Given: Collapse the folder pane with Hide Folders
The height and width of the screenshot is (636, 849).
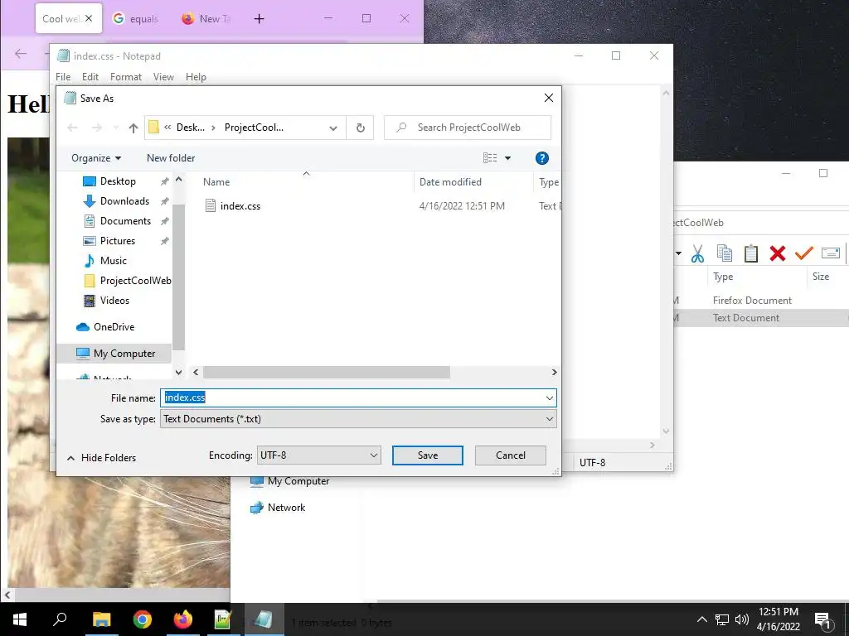Looking at the screenshot, I should tap(101, 457).
